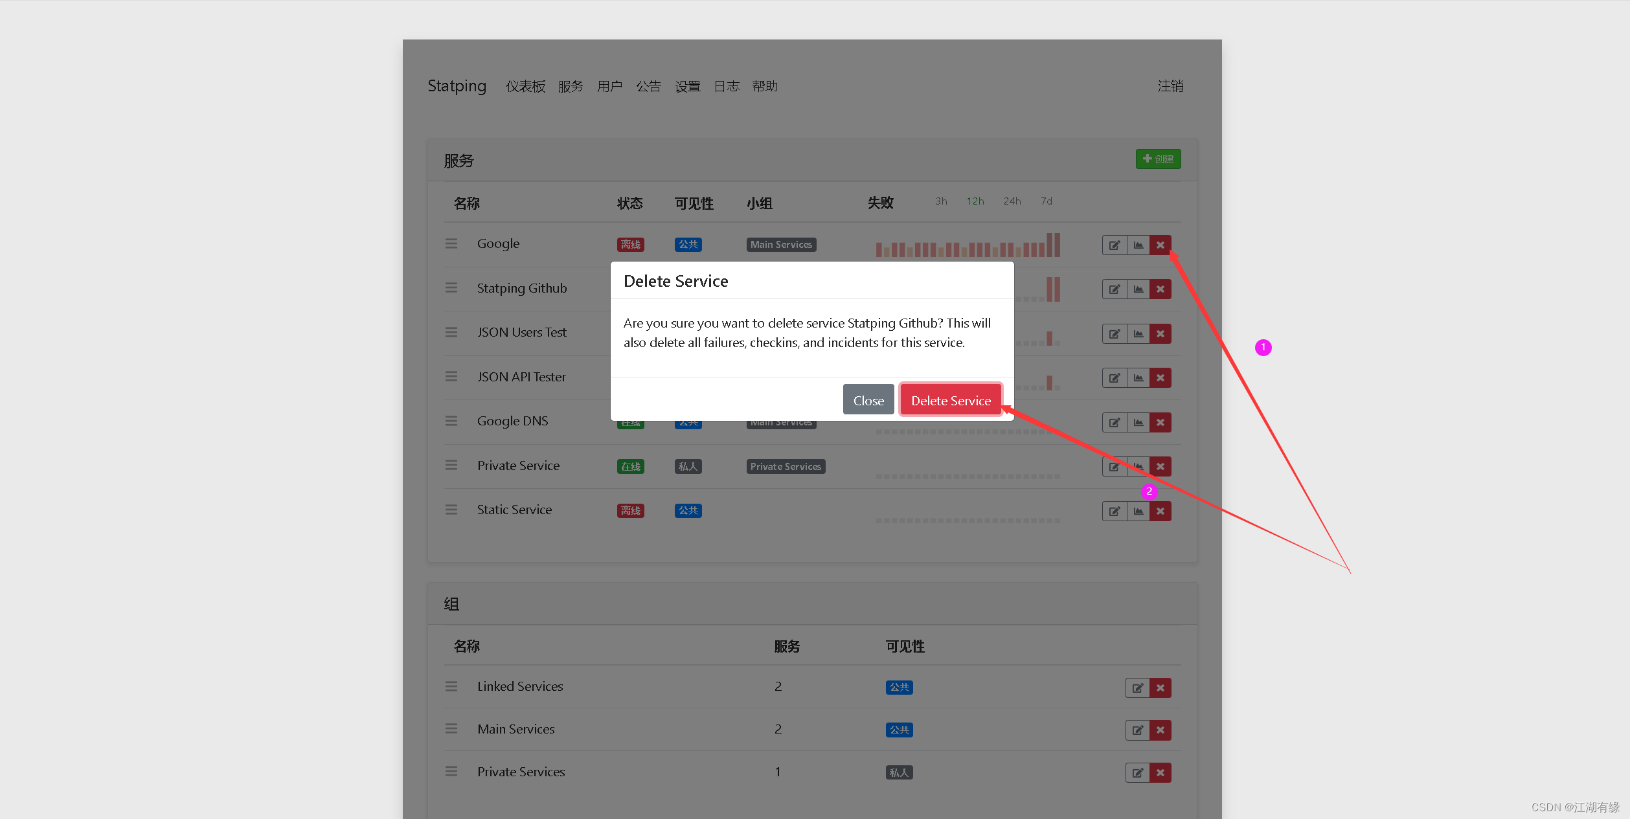
Task: Click the 在线 online badge for Private Service
Action: [x=630, y=467]
